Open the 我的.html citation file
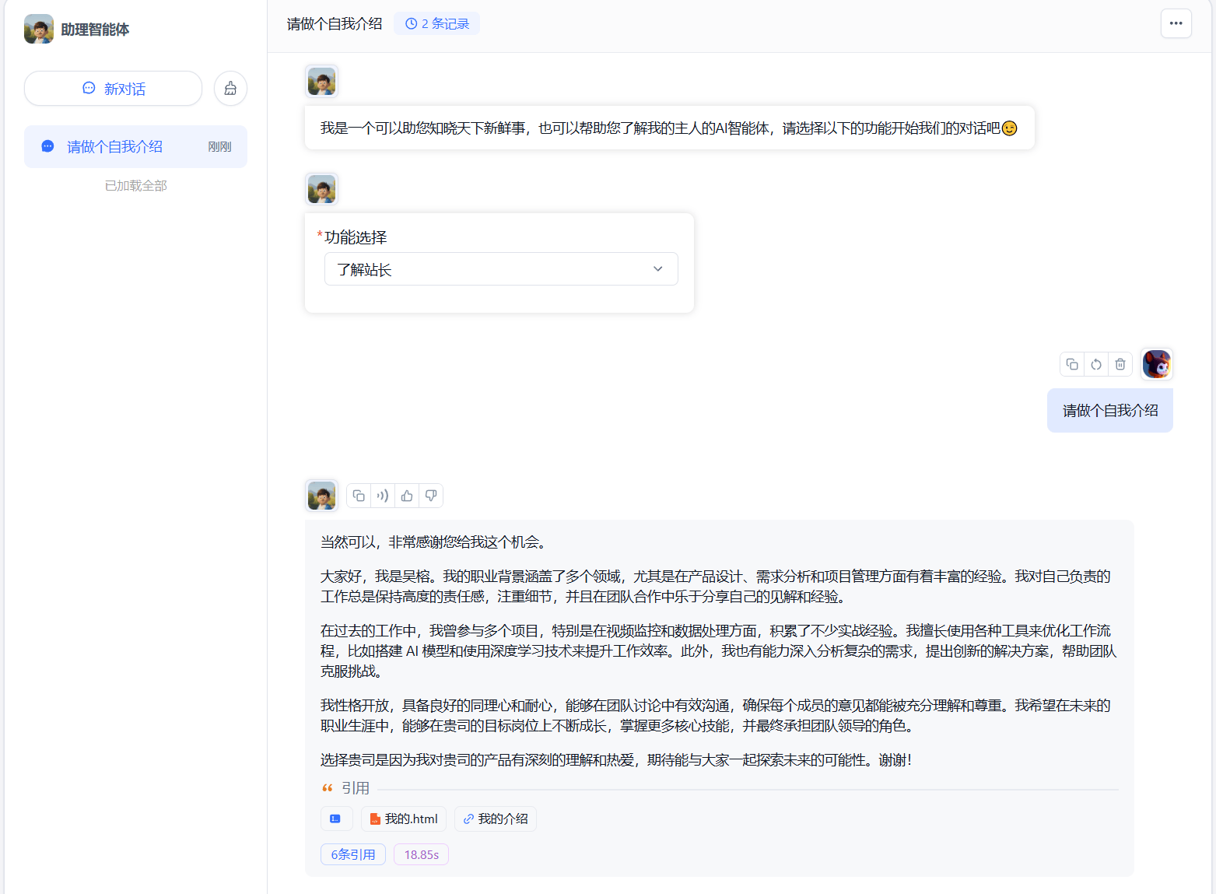This screenshot has width=1216, height=894. [404, 819]
